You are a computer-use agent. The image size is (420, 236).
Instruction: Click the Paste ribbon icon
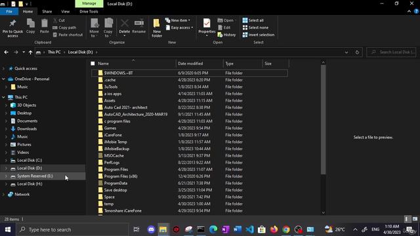45,24
